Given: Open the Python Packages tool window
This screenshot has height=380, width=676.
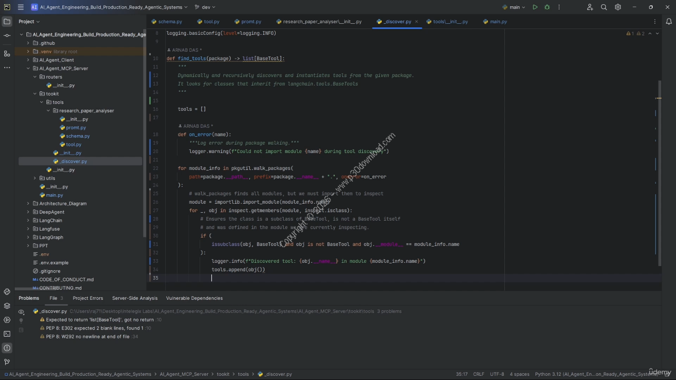Looking at the screenshot, I should [x=7, y=306].
